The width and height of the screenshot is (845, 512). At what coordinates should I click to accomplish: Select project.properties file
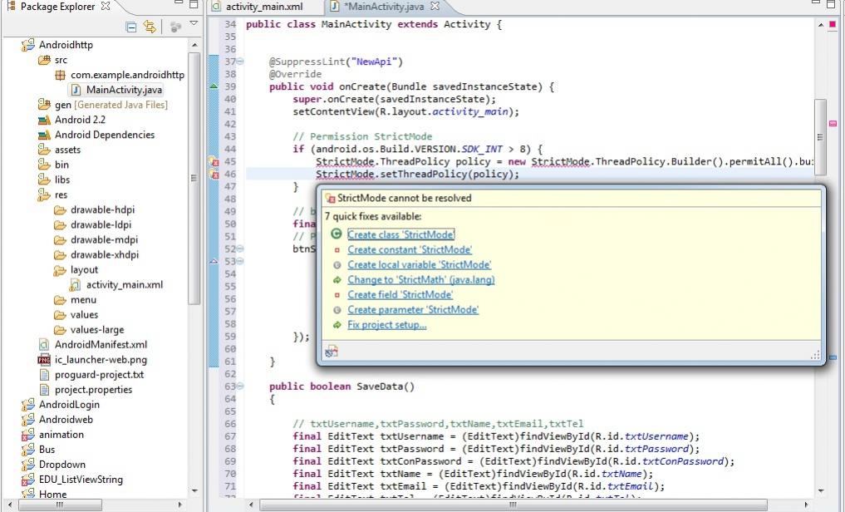click(x=93, y=390)
